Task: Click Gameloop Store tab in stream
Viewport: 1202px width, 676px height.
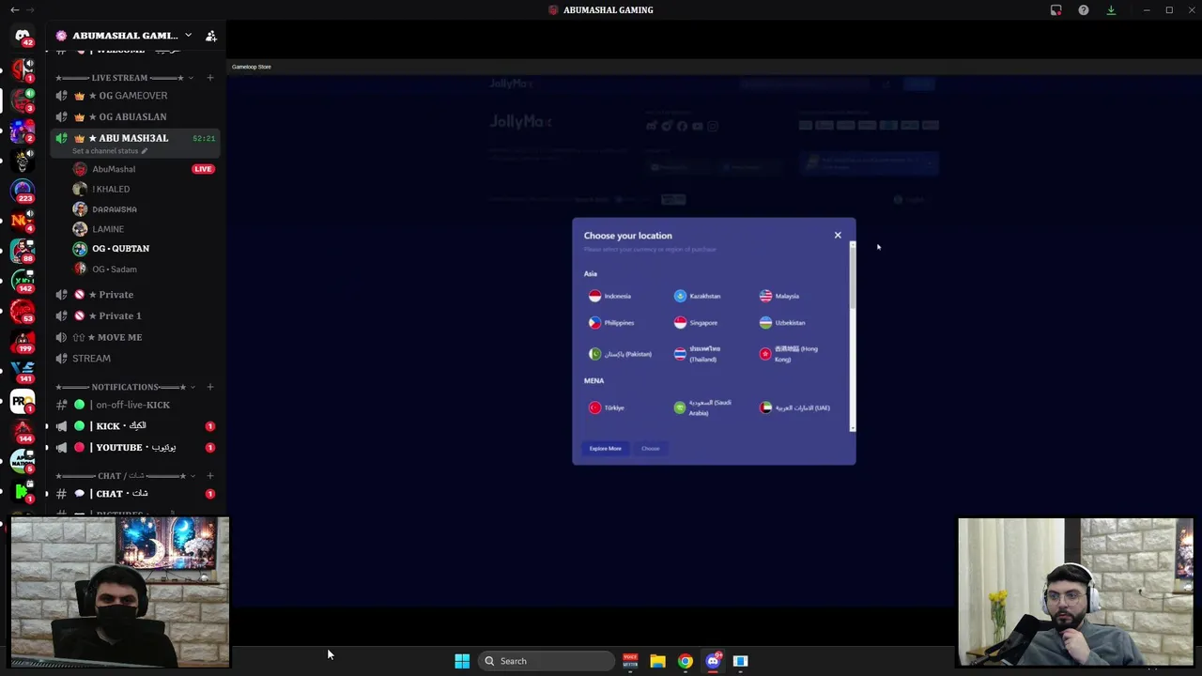Action: (252, 67)
